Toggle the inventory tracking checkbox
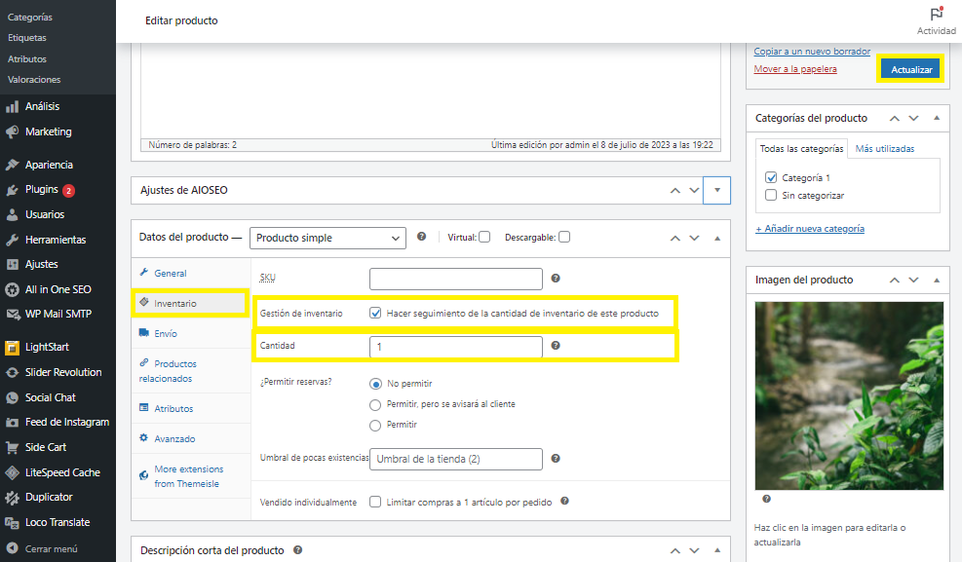 coord(375,314)
